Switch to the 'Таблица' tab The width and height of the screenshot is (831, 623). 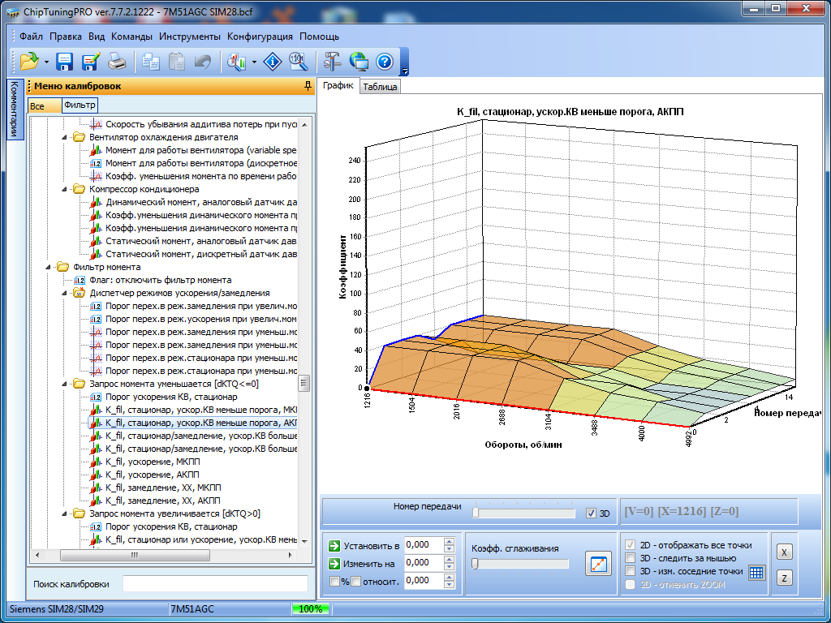[x=380, y=87]
